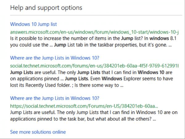Click snippet 'you could use the ... Jump List tab'

[x=91, y=45]
